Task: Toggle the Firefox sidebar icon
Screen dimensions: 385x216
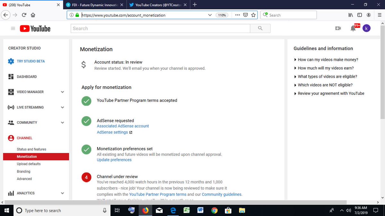Action: click(x=360, y=15)
